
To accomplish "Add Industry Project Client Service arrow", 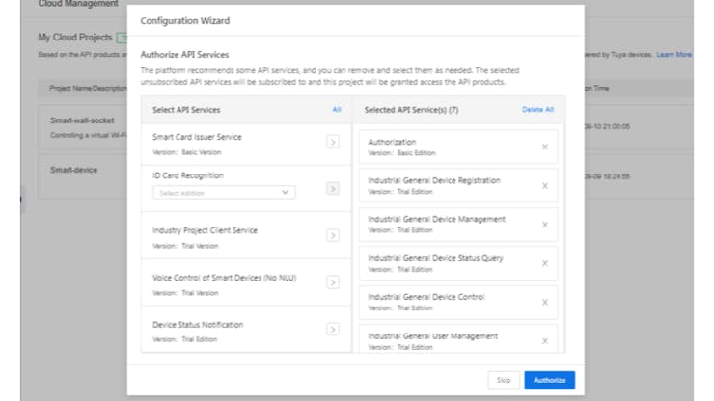I will tap(332, 235).
